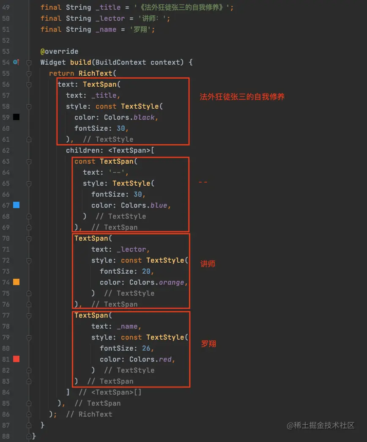Open the black color swatch on line 59

[x=16, y=117]
